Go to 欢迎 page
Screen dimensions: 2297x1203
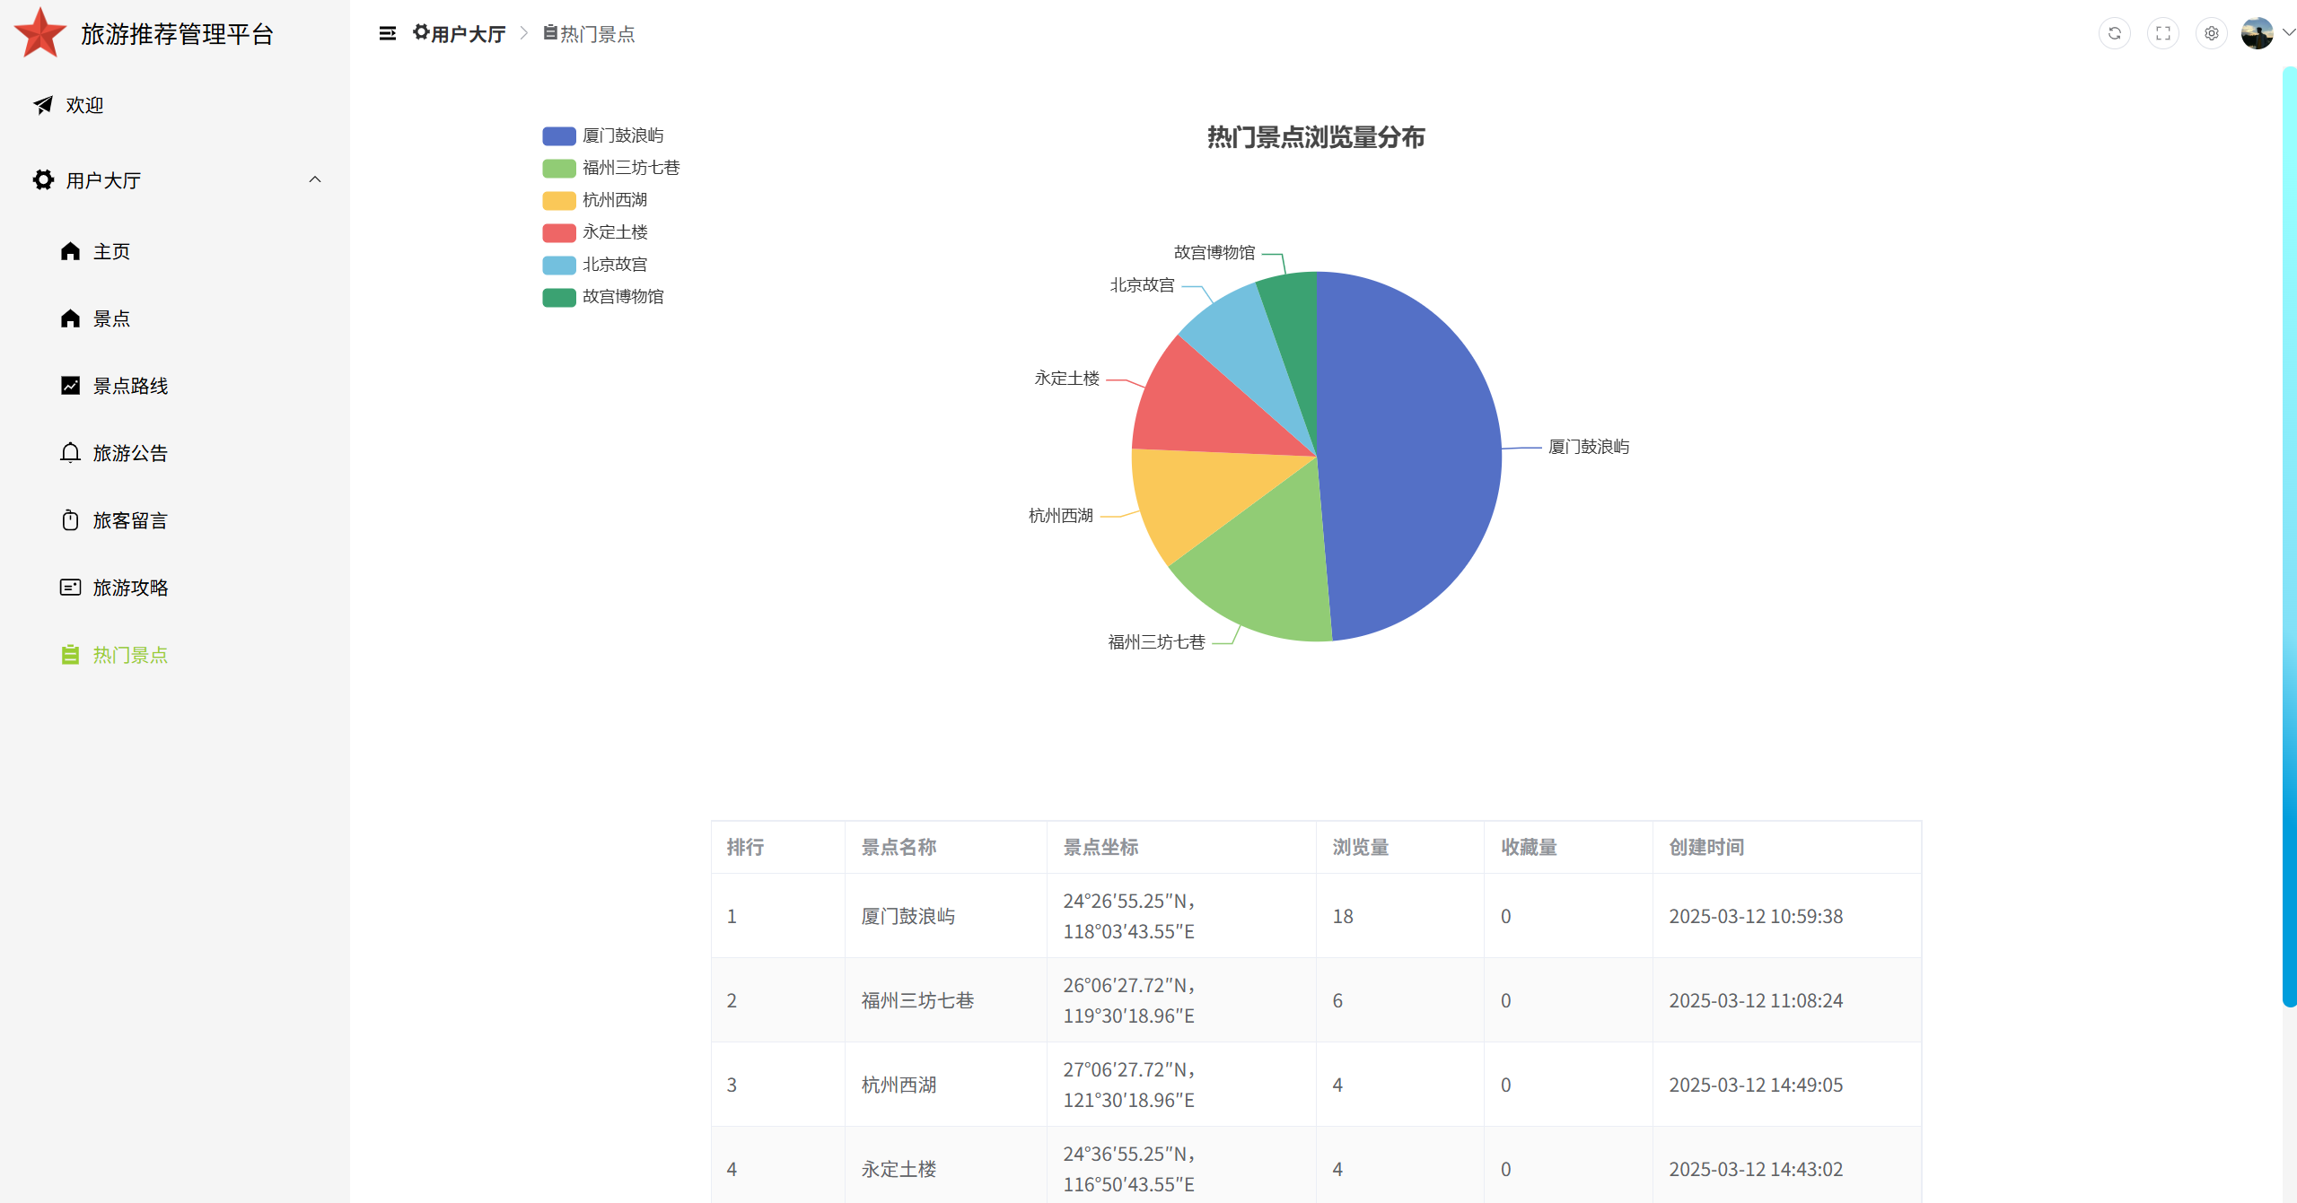(83, 105)
